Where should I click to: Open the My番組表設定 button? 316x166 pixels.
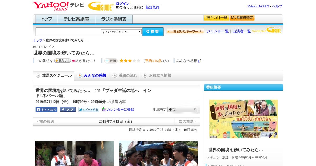[x=242, y=18]
